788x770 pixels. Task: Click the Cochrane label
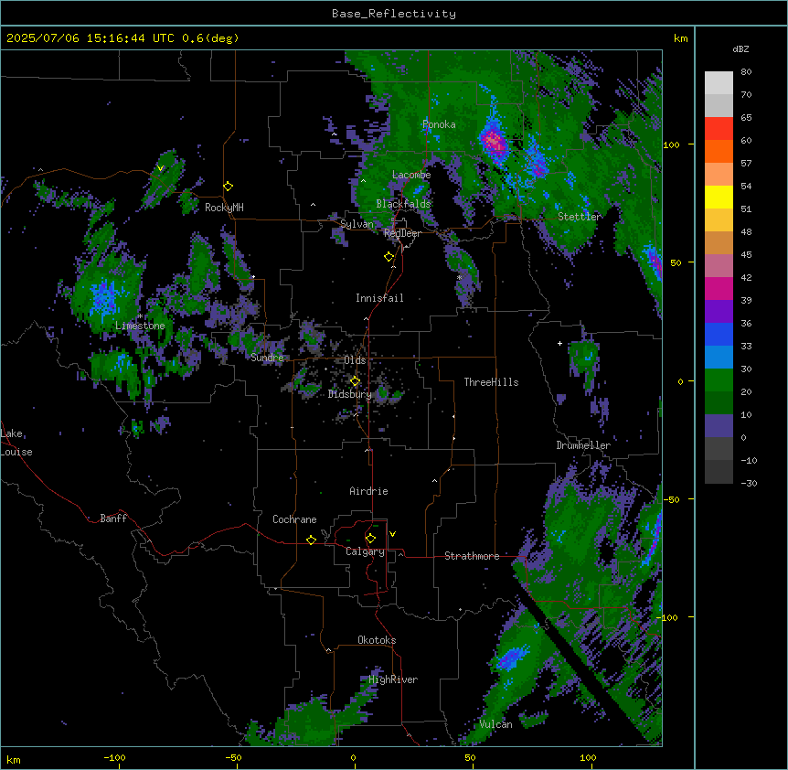294,519
